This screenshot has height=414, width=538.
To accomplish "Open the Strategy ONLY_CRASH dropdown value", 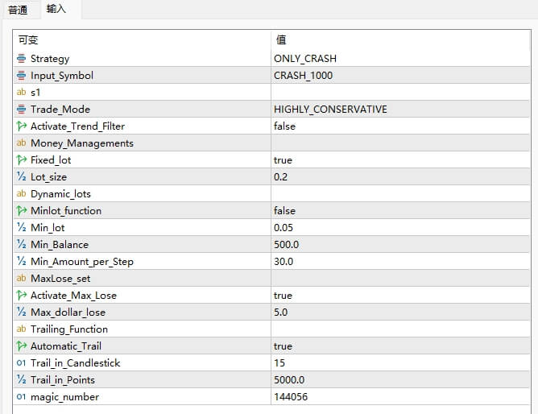I will (x=305, y=59).
